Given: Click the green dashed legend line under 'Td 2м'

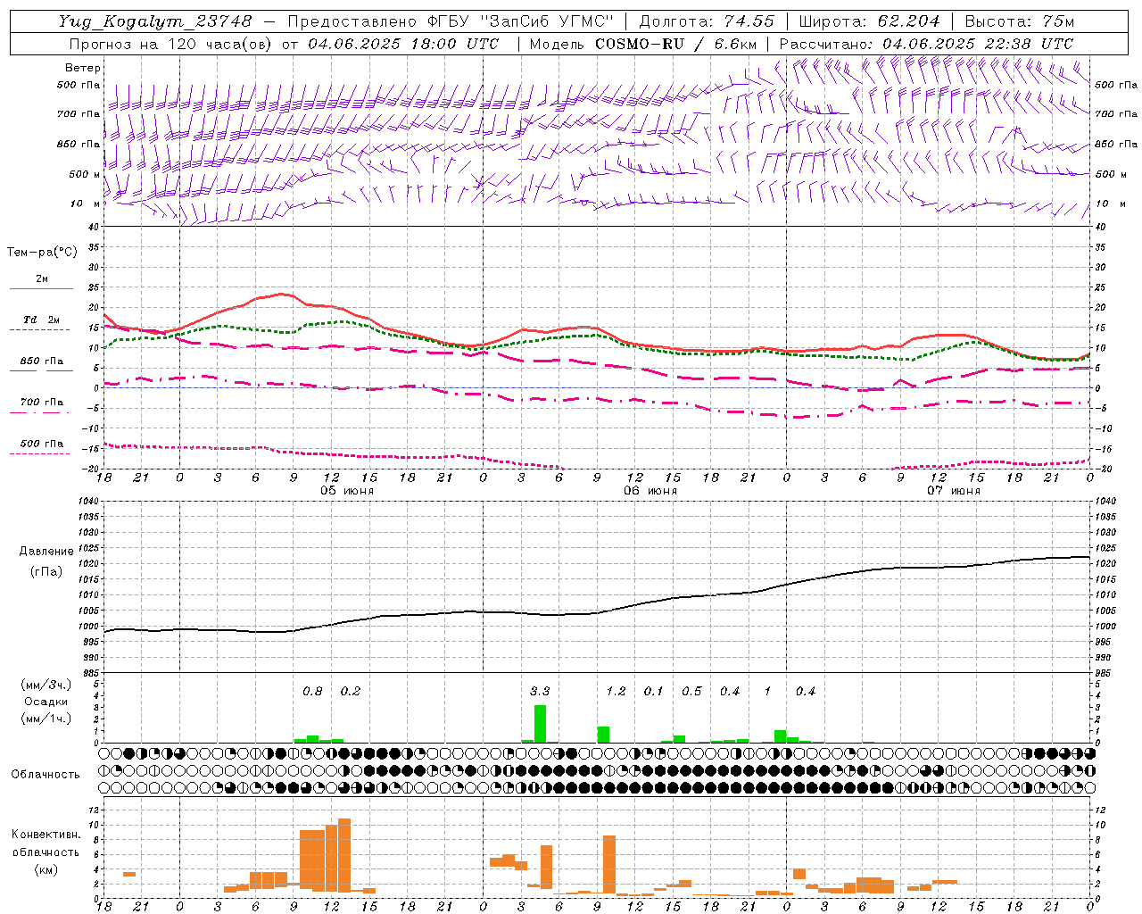Looking at the screenshot, I should 39,329.
